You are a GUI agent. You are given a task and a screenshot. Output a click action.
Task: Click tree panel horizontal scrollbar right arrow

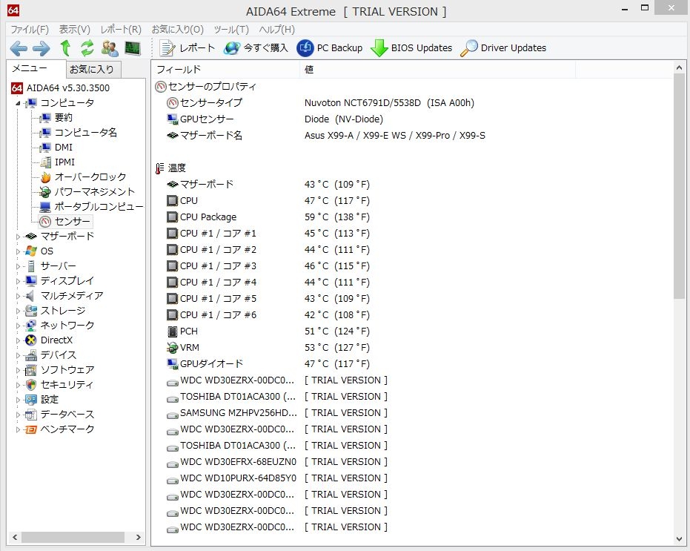click(138, 538)
